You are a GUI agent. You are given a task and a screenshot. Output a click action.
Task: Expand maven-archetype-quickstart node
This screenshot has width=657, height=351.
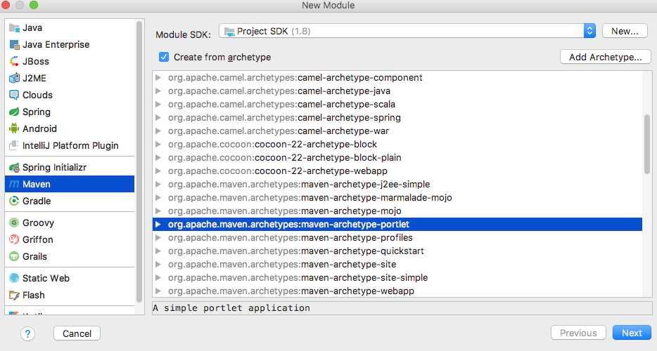point(158,251)
